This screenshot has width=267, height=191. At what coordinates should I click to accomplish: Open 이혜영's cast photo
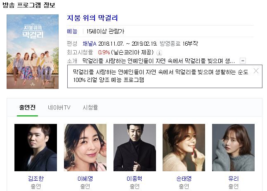(x=85, y=147)
